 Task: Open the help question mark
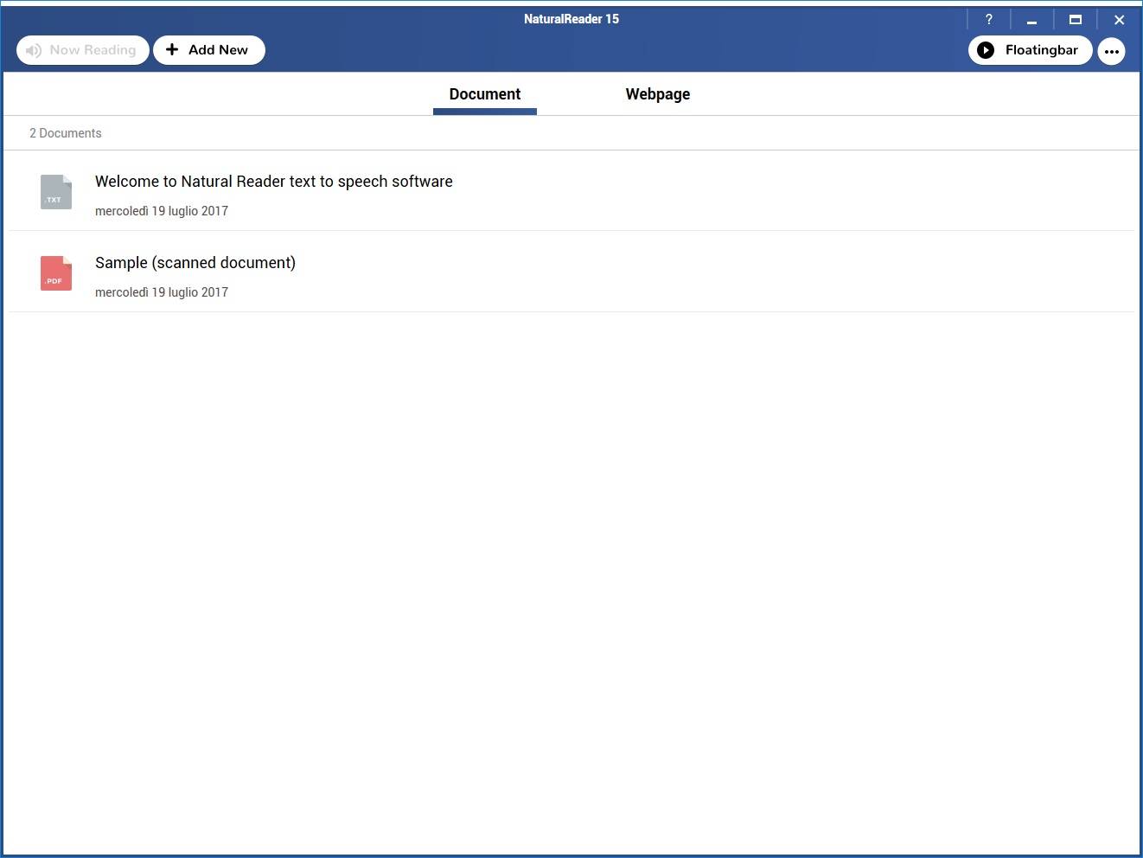(x=989, y=19)
